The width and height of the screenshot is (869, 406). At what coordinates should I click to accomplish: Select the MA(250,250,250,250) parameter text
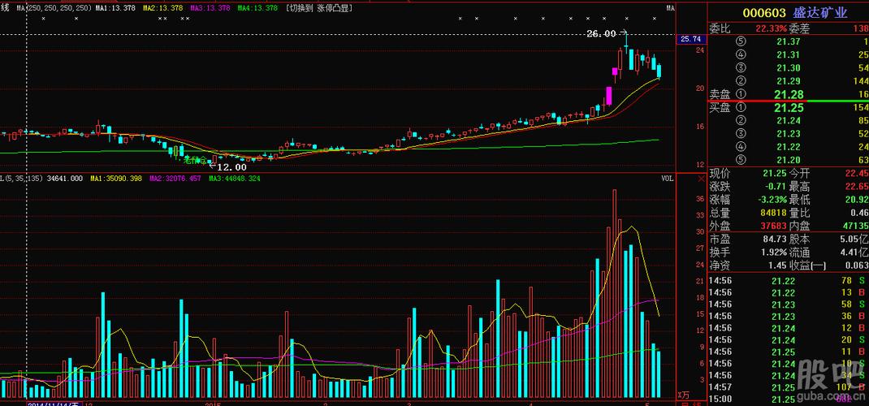[x=54, y=8]
